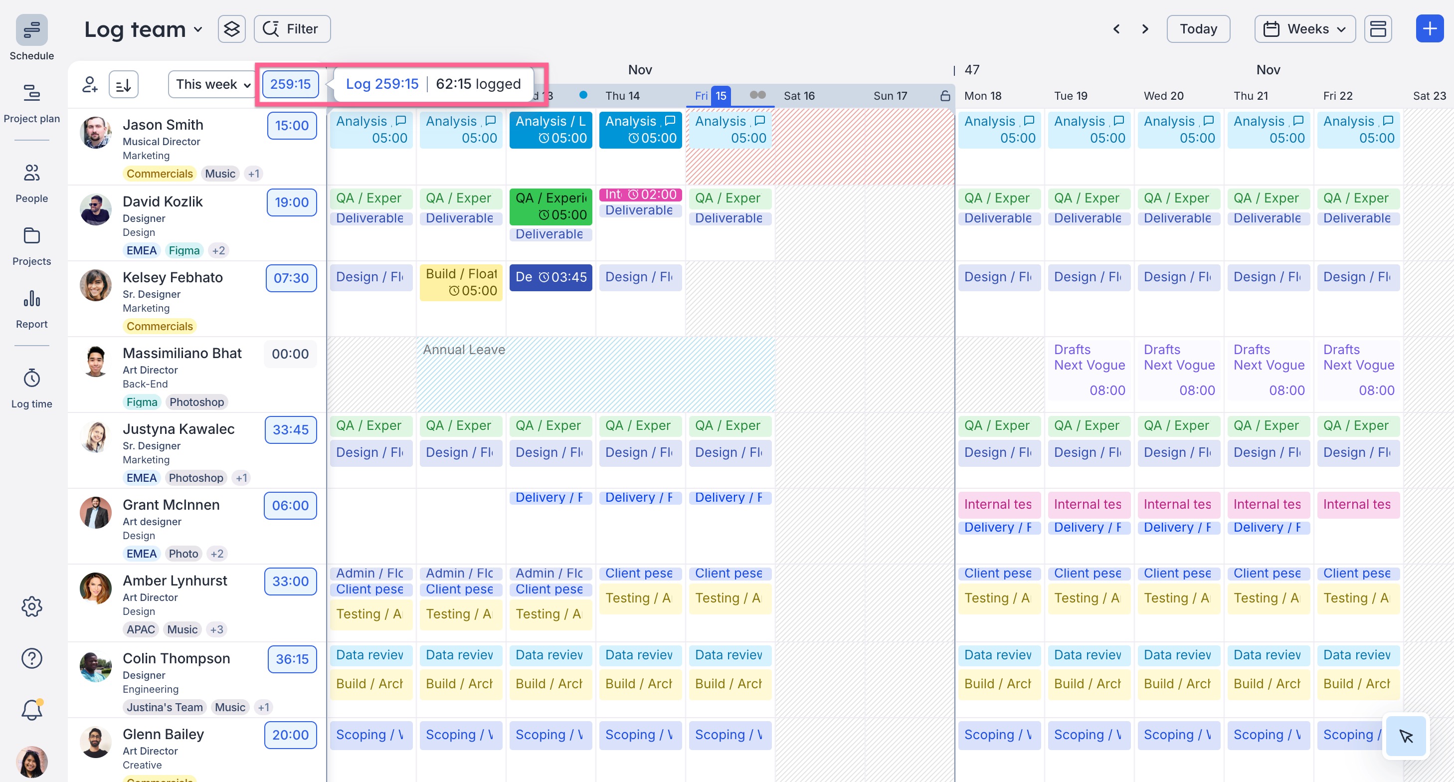The image size is (1454, 782).
Task: Click the yellow Build / Float allocation block
Action: [461, 282]
